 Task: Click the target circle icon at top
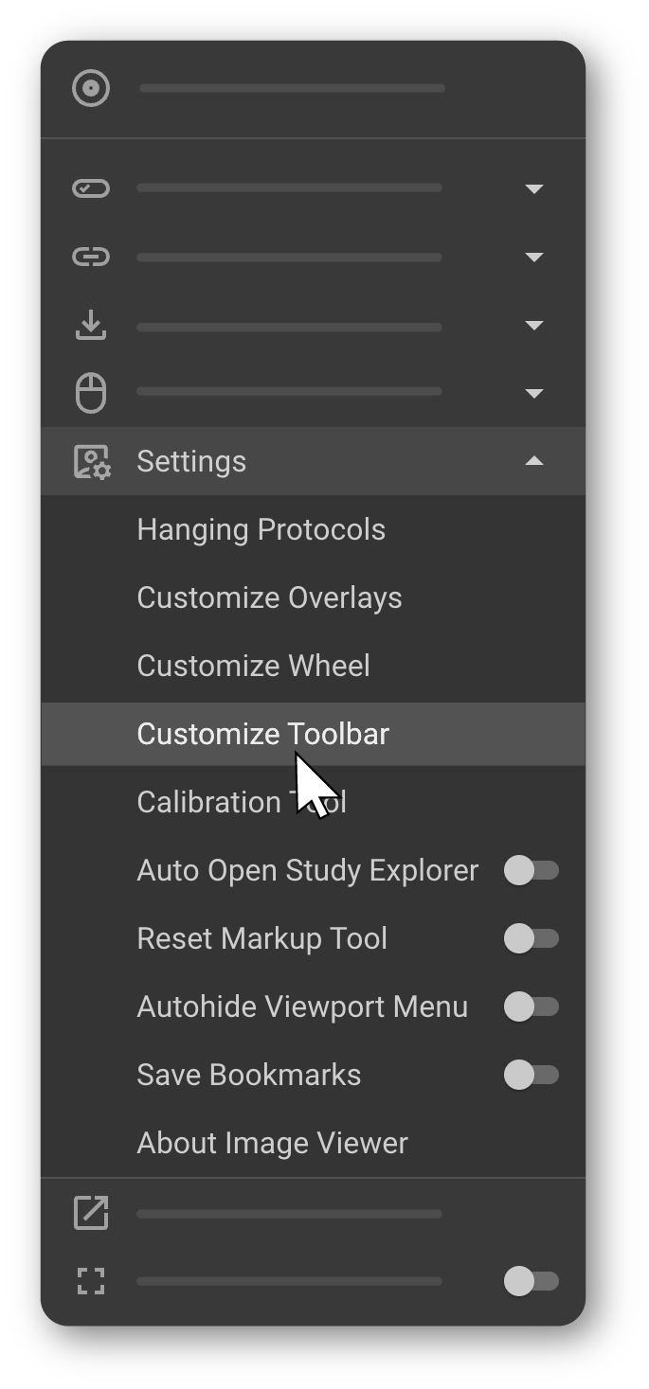point(91,89)
